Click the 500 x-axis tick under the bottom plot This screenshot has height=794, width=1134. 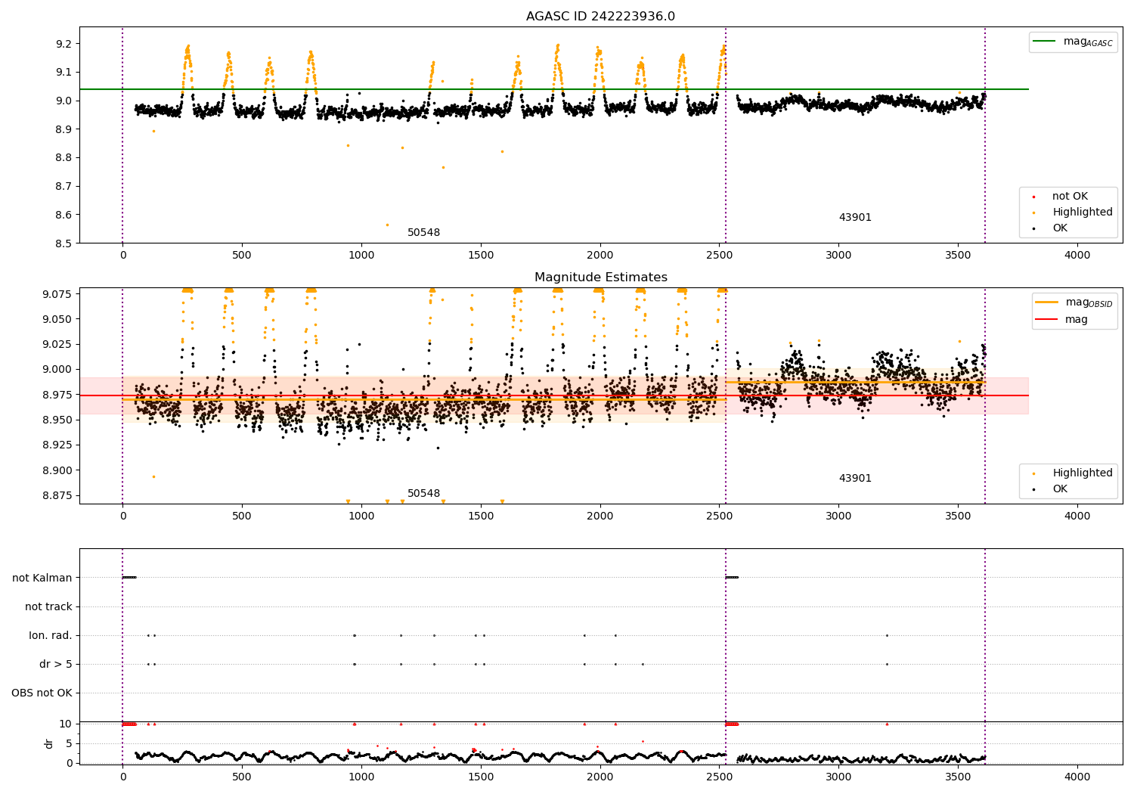(242, 777)
